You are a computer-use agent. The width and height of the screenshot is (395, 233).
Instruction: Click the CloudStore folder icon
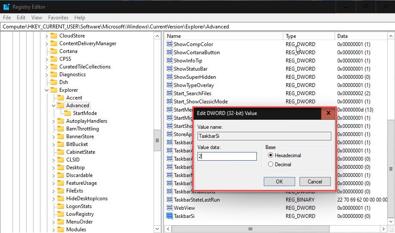pyautogui.click(x=54, y=36)
